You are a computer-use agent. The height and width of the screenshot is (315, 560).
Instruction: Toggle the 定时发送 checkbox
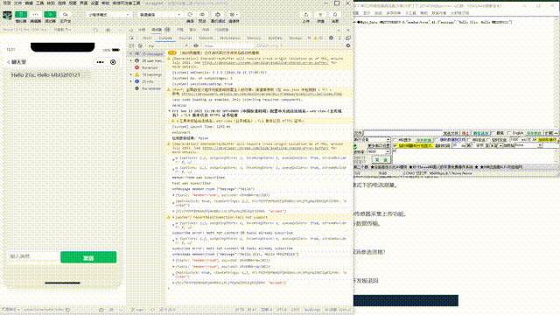pyautogui.click(x=488, y=140)
